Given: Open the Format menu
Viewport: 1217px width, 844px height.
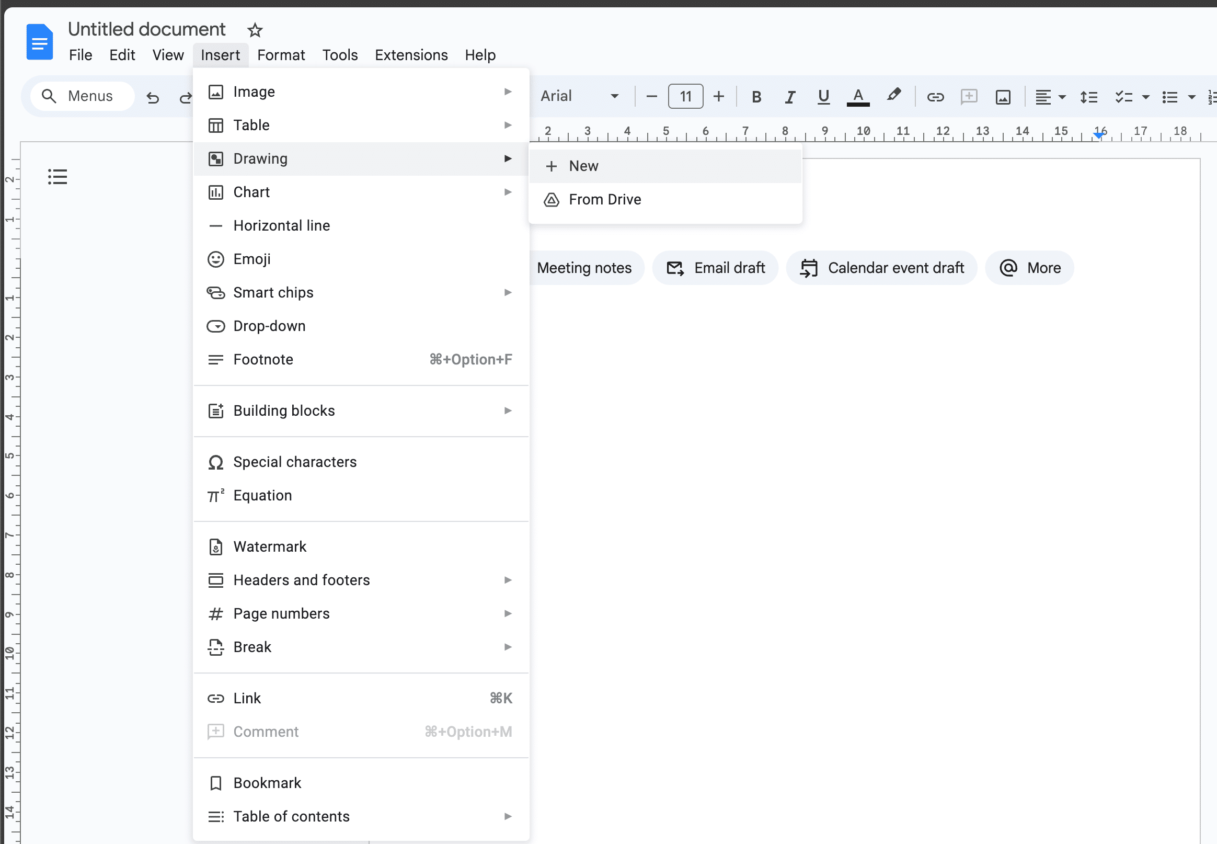Looking at the screenshot, I should tap(281, 55).
